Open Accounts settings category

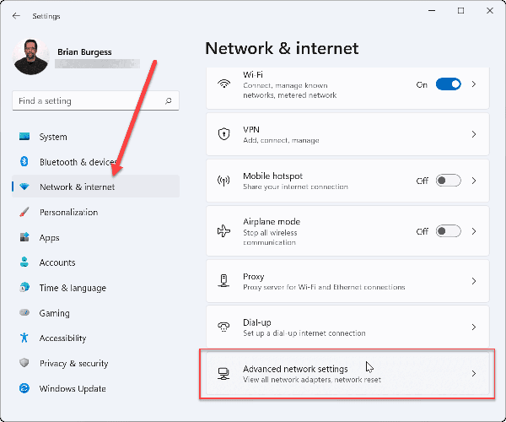pos(95,262)
